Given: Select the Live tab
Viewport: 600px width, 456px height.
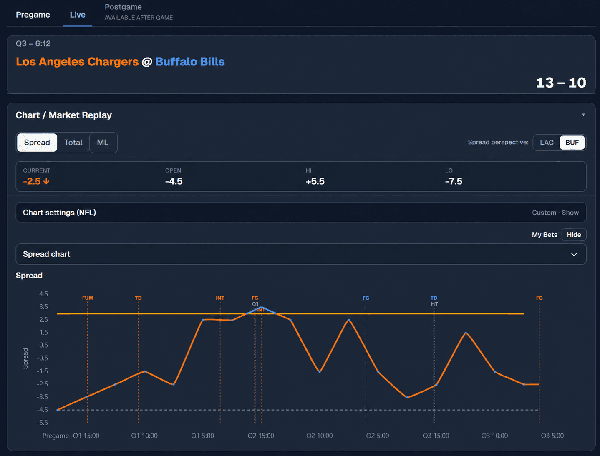Looking at the screenshot, I should 78,15.
